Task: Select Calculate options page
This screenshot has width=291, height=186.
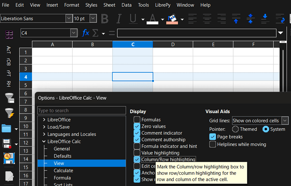Action: pos(63,170)
